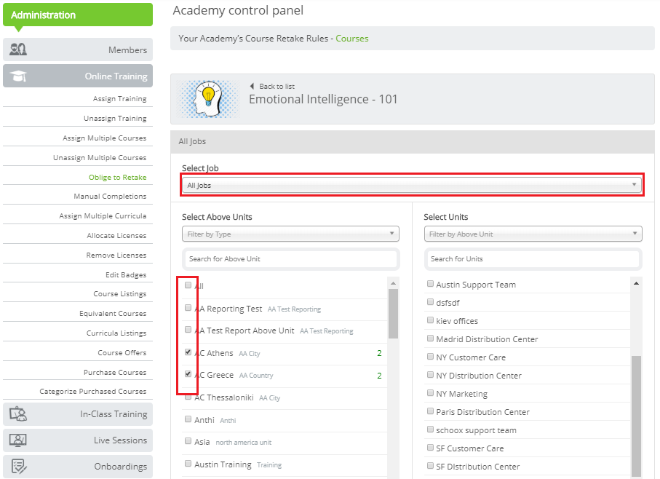The height and width of the screenshot is (479, 660).
Task: Click the Units list scroll up arrow
Action: tap(636, 283)
